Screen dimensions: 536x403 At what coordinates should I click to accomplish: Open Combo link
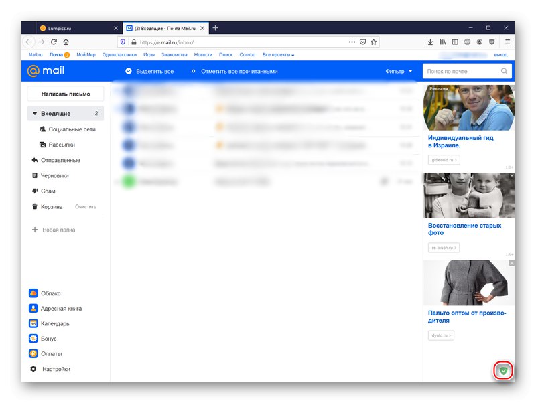[x=247, y=55]
